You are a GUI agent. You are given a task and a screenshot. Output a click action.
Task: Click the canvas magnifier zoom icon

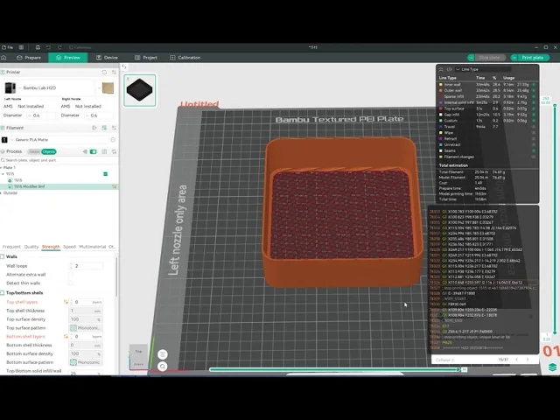pos(163,367)
